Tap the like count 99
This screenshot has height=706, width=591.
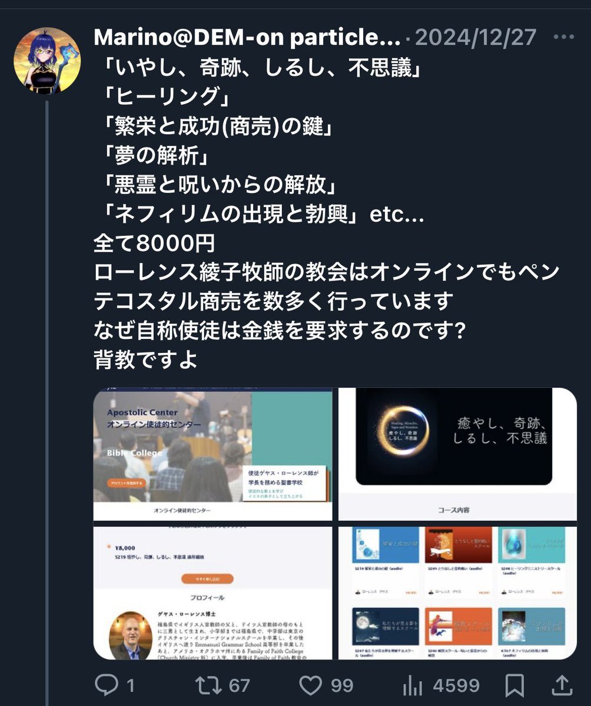[342, 685]
